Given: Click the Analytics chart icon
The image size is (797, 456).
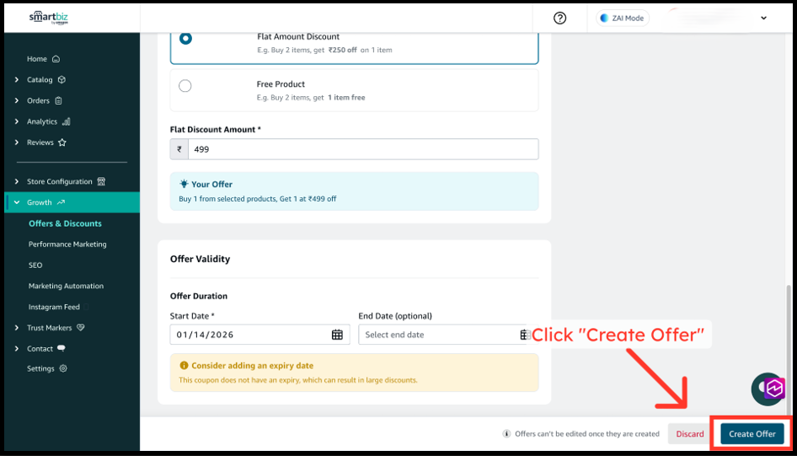Looking at the screenshot, I should tap(67, 121).
